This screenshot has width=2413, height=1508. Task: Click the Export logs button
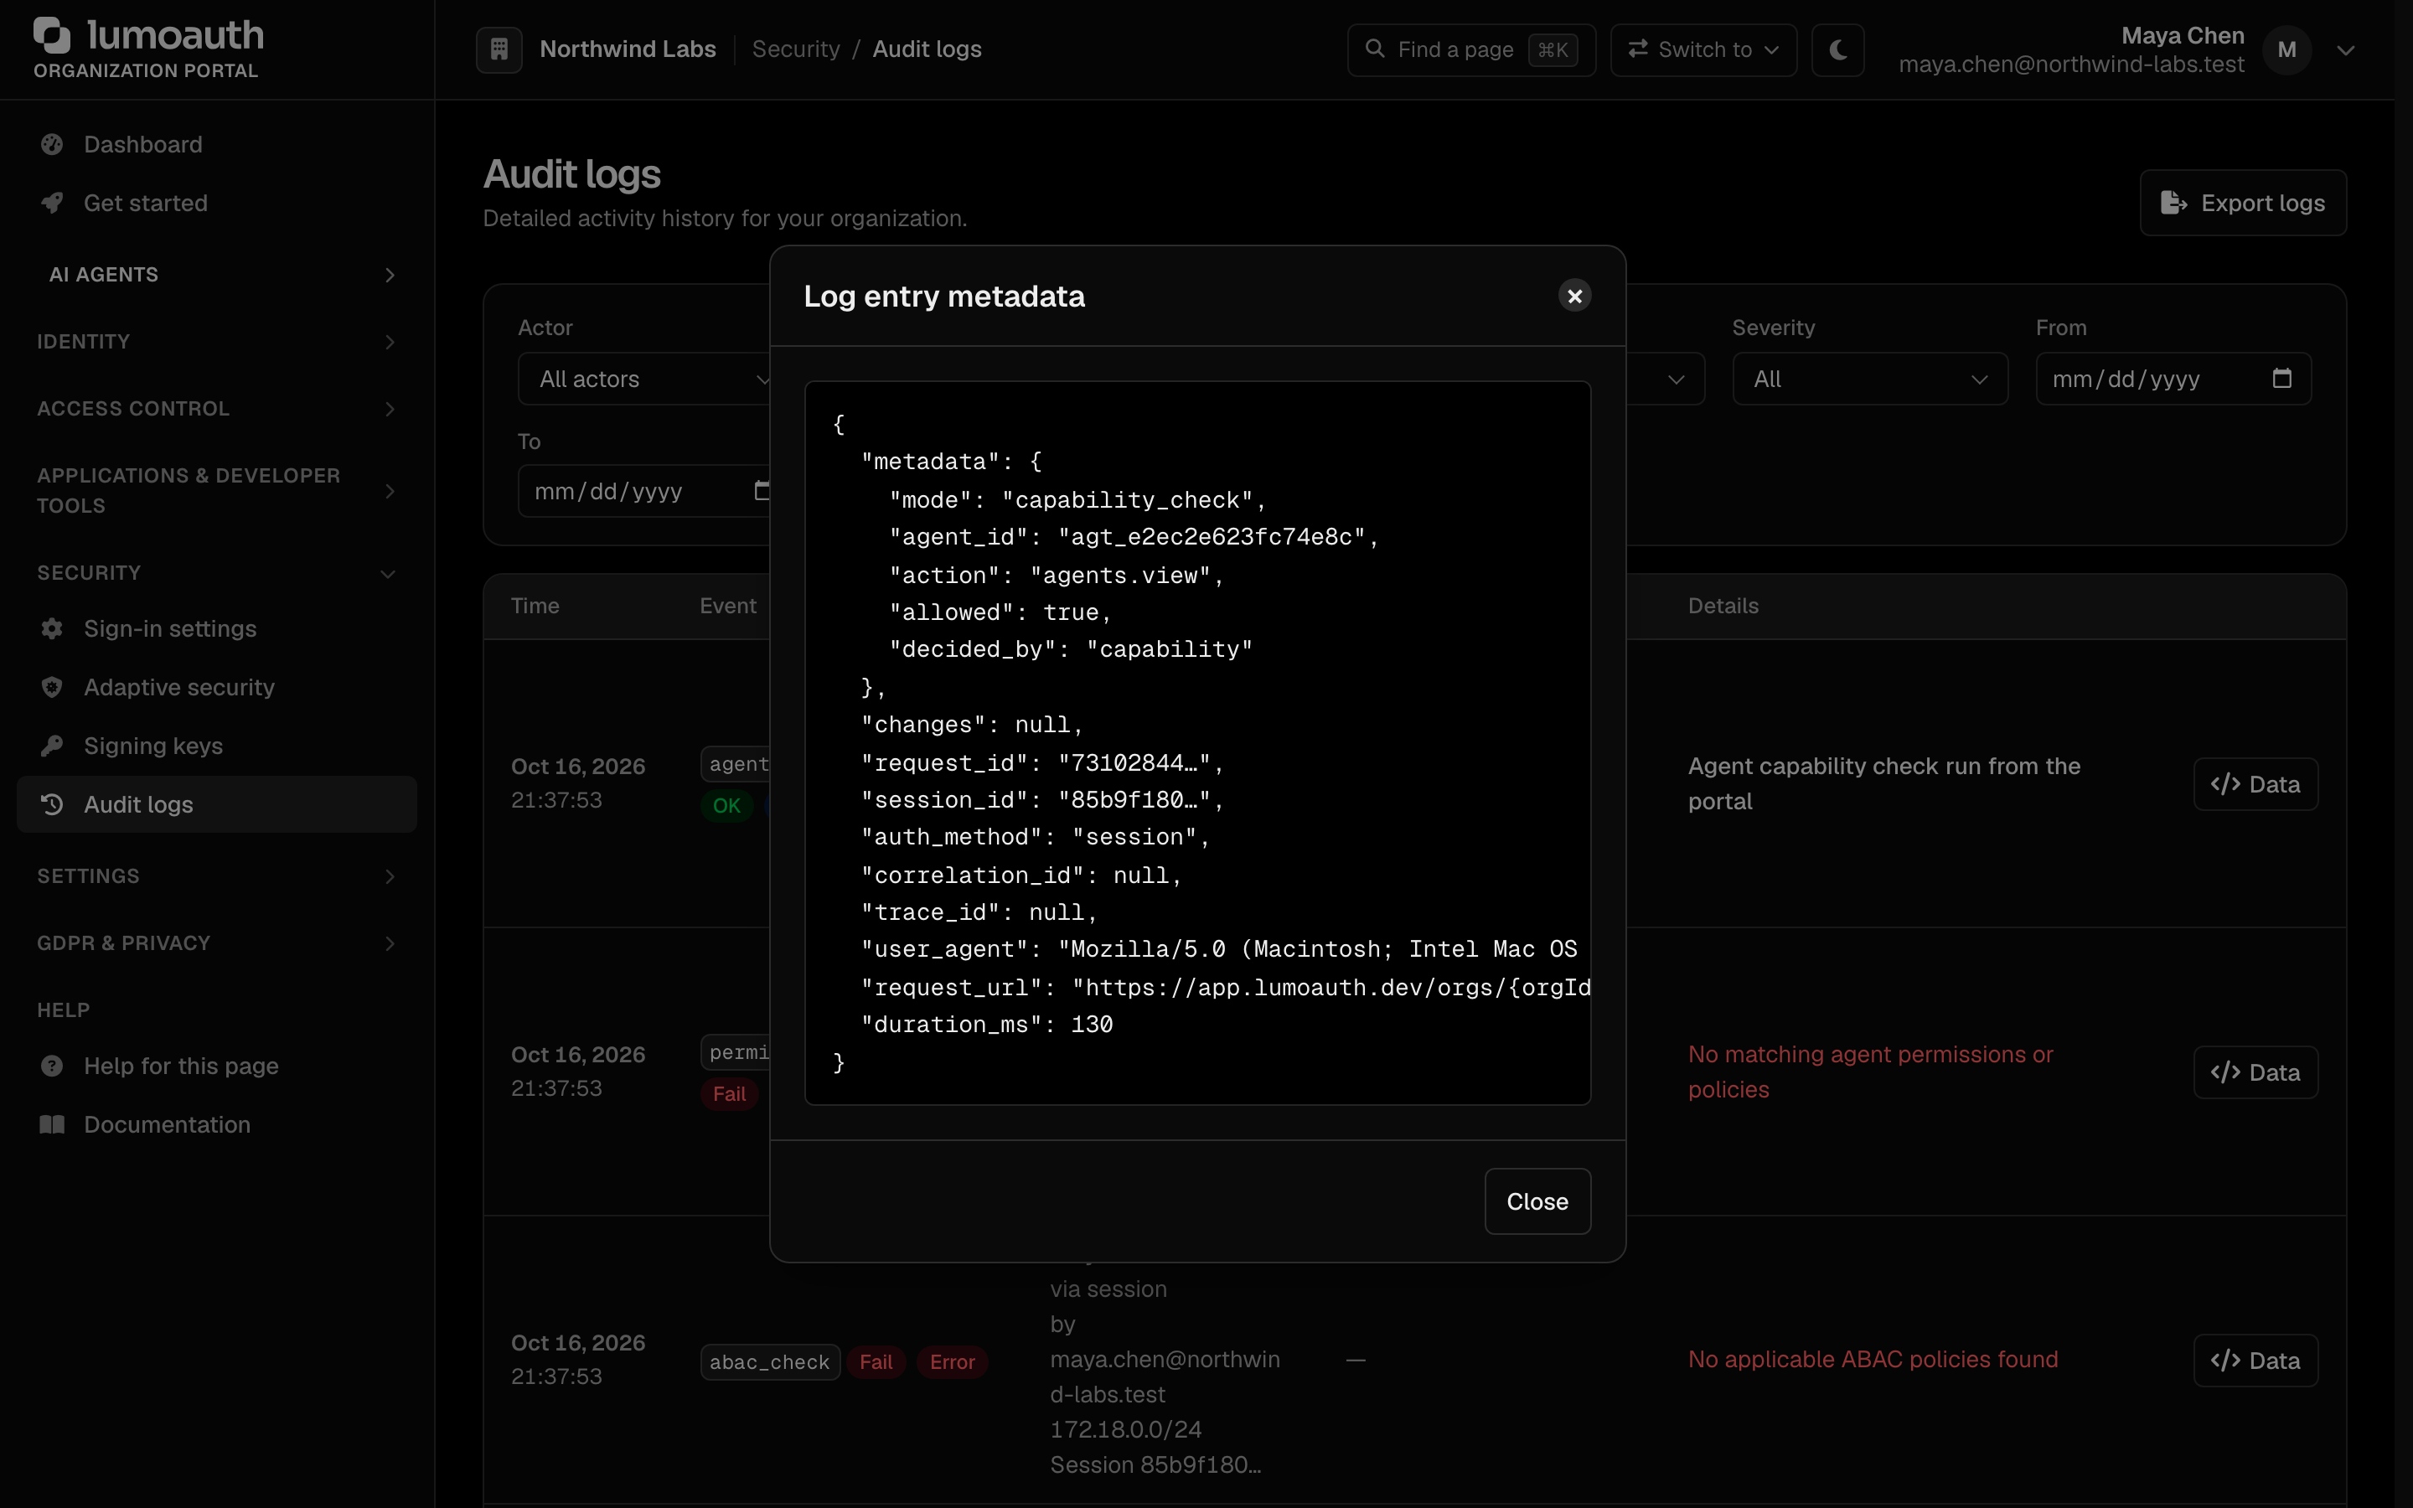pyautogui.click(x=2242, y=204)
